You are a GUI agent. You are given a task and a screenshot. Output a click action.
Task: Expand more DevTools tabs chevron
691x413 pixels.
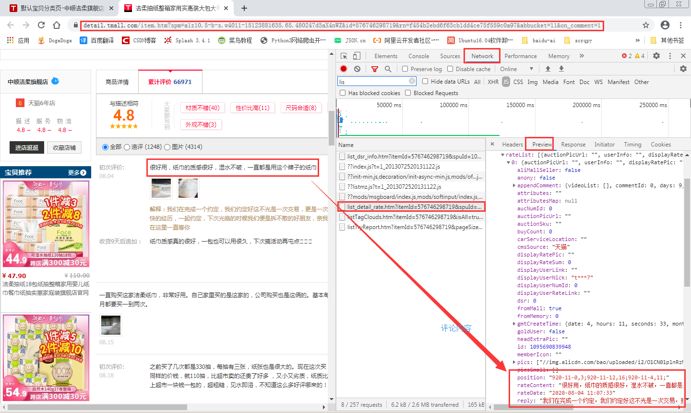582,56
